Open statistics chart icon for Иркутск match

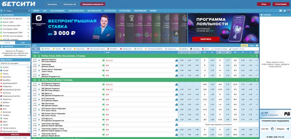click(x=177, y=75)
